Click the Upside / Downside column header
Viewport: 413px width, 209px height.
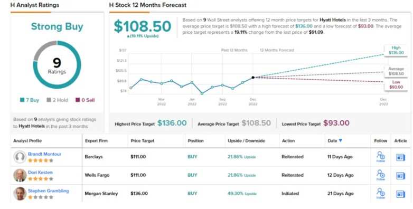point(246,141)
